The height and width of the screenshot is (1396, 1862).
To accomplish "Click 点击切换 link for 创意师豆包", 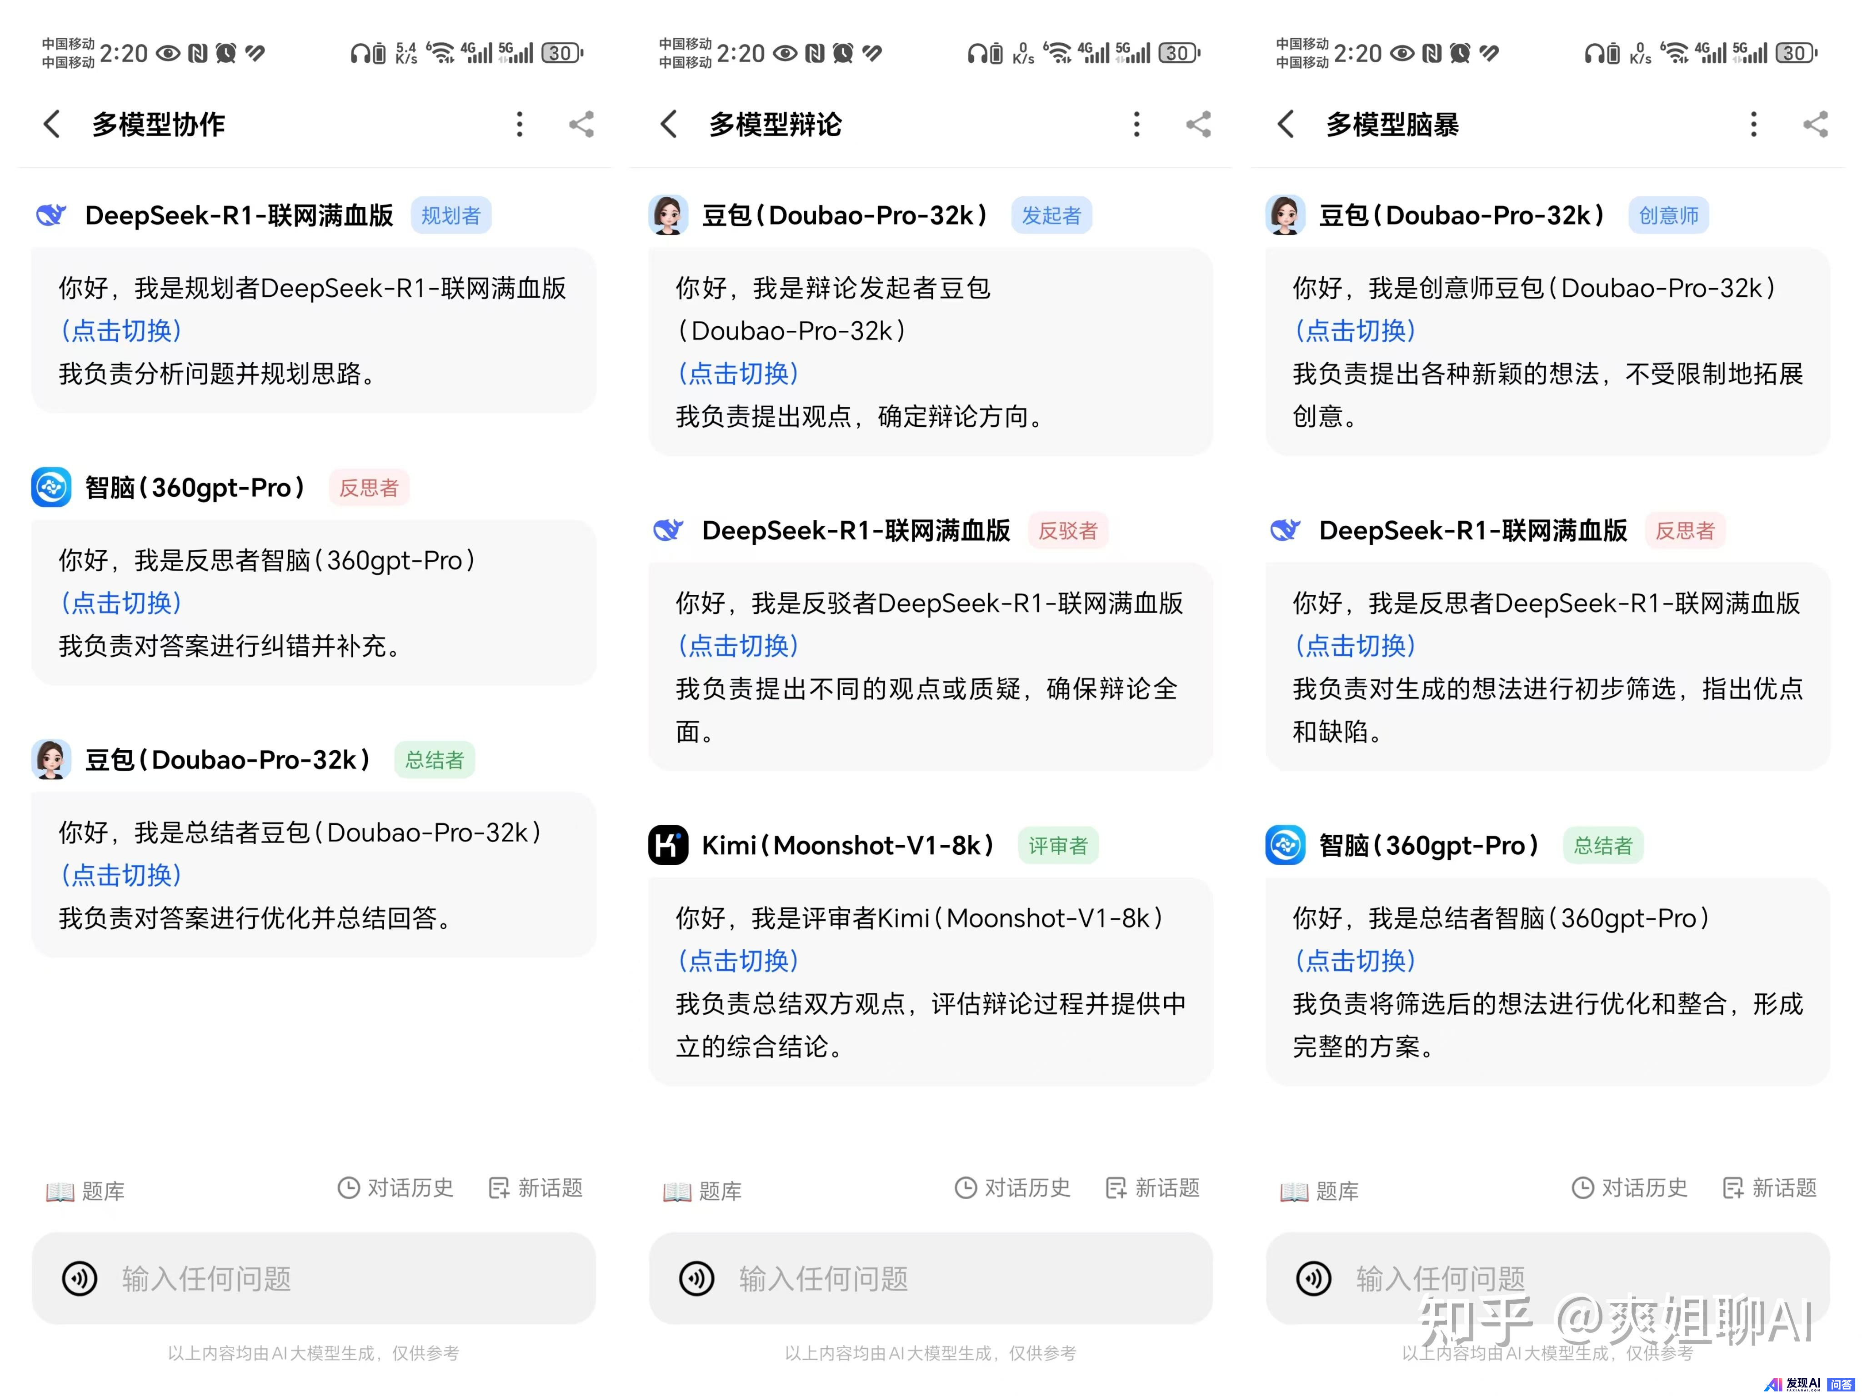I will (x=1355, y=331).
